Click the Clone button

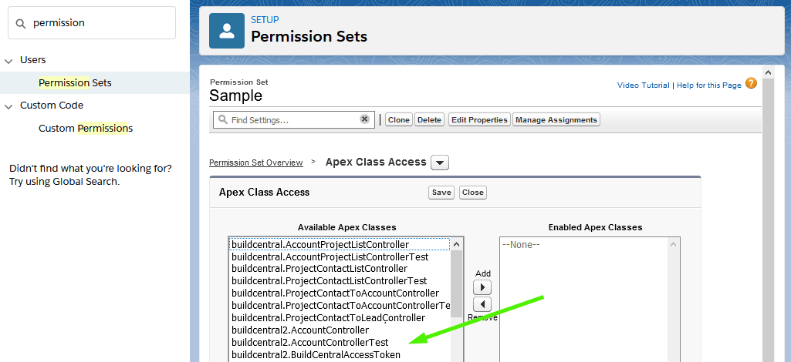399,120
